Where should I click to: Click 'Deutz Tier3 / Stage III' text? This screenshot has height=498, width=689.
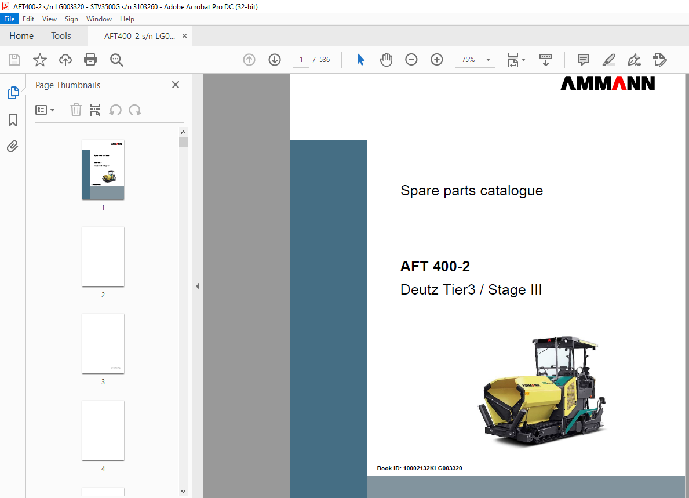pos(471,290)
